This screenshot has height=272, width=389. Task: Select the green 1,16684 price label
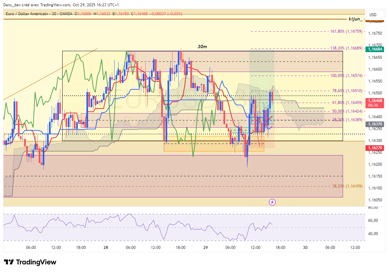375,49
